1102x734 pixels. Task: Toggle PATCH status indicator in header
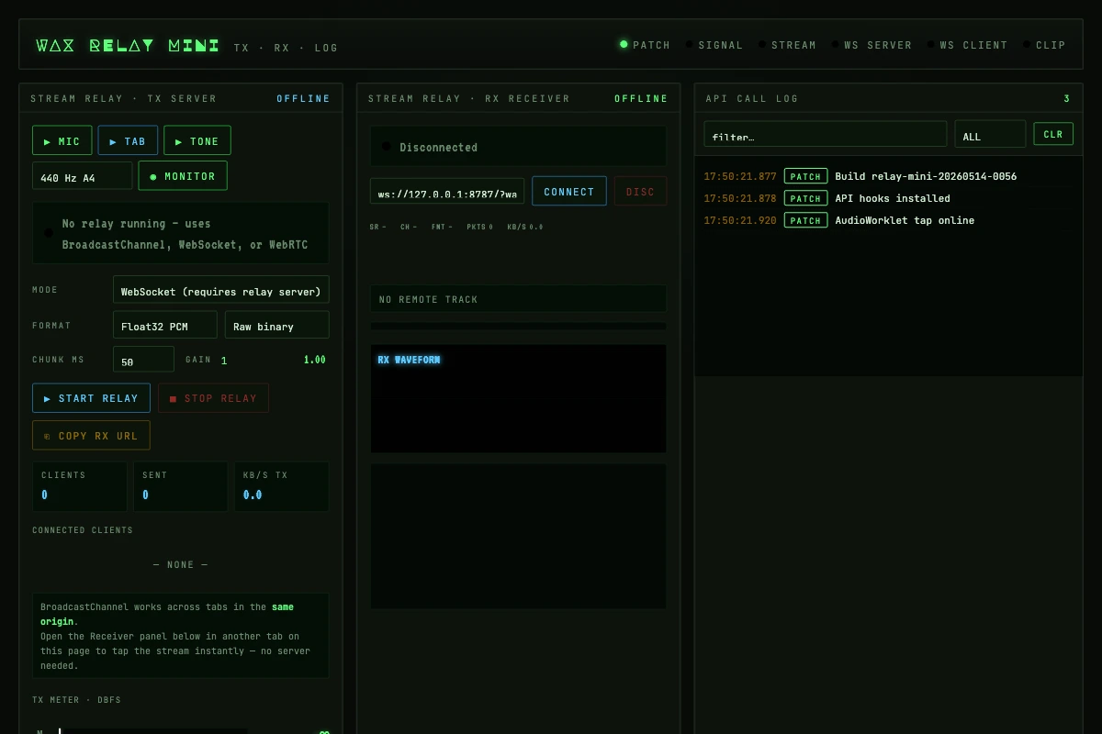(645, 45)
